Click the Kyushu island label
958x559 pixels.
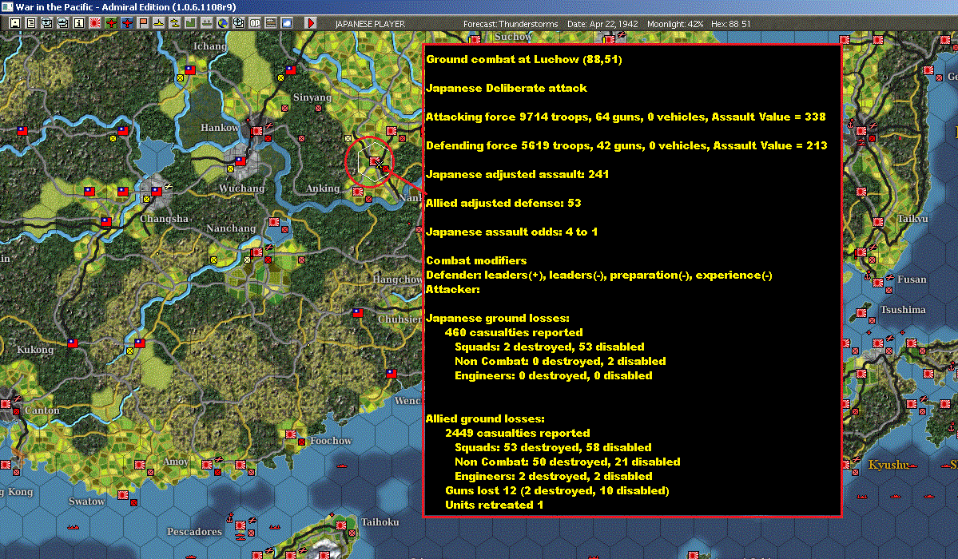[x=889, y=465]
